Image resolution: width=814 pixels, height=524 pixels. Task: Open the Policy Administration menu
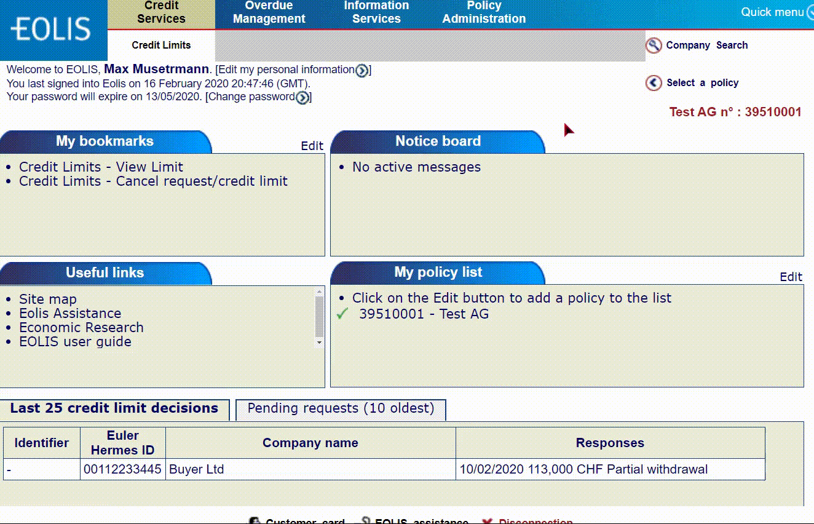pyautogui.click(x=484, y=13)
